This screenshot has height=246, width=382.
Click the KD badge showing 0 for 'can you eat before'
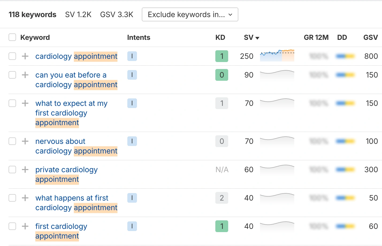tap(222, 75)
